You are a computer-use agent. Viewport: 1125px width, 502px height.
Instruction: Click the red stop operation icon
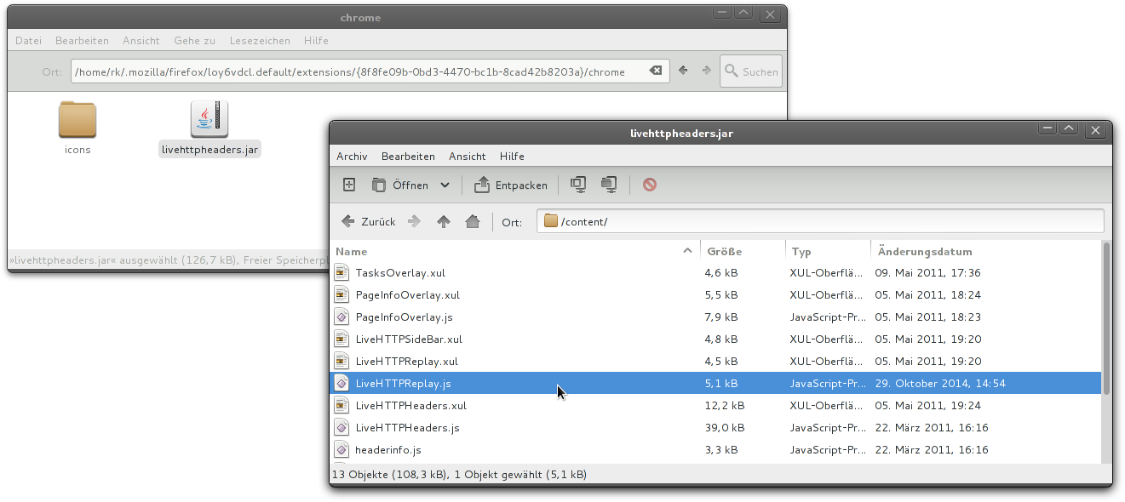[650, 185]
